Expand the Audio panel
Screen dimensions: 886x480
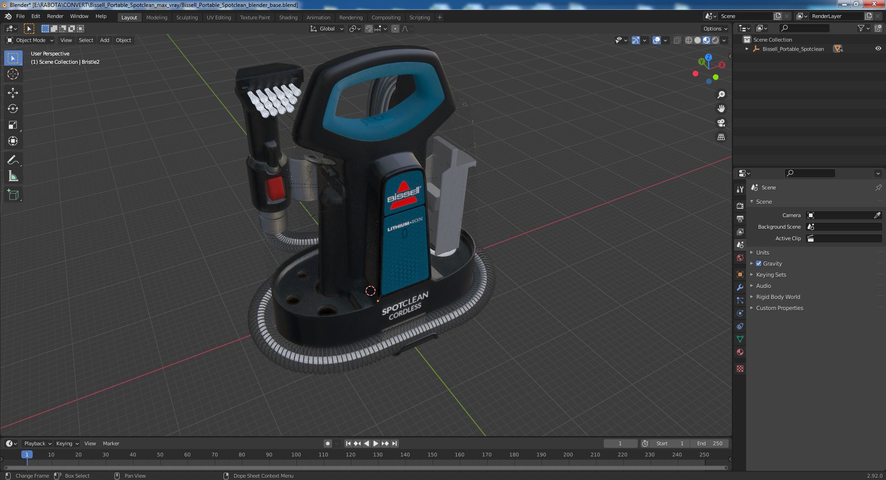coord(763,286)
